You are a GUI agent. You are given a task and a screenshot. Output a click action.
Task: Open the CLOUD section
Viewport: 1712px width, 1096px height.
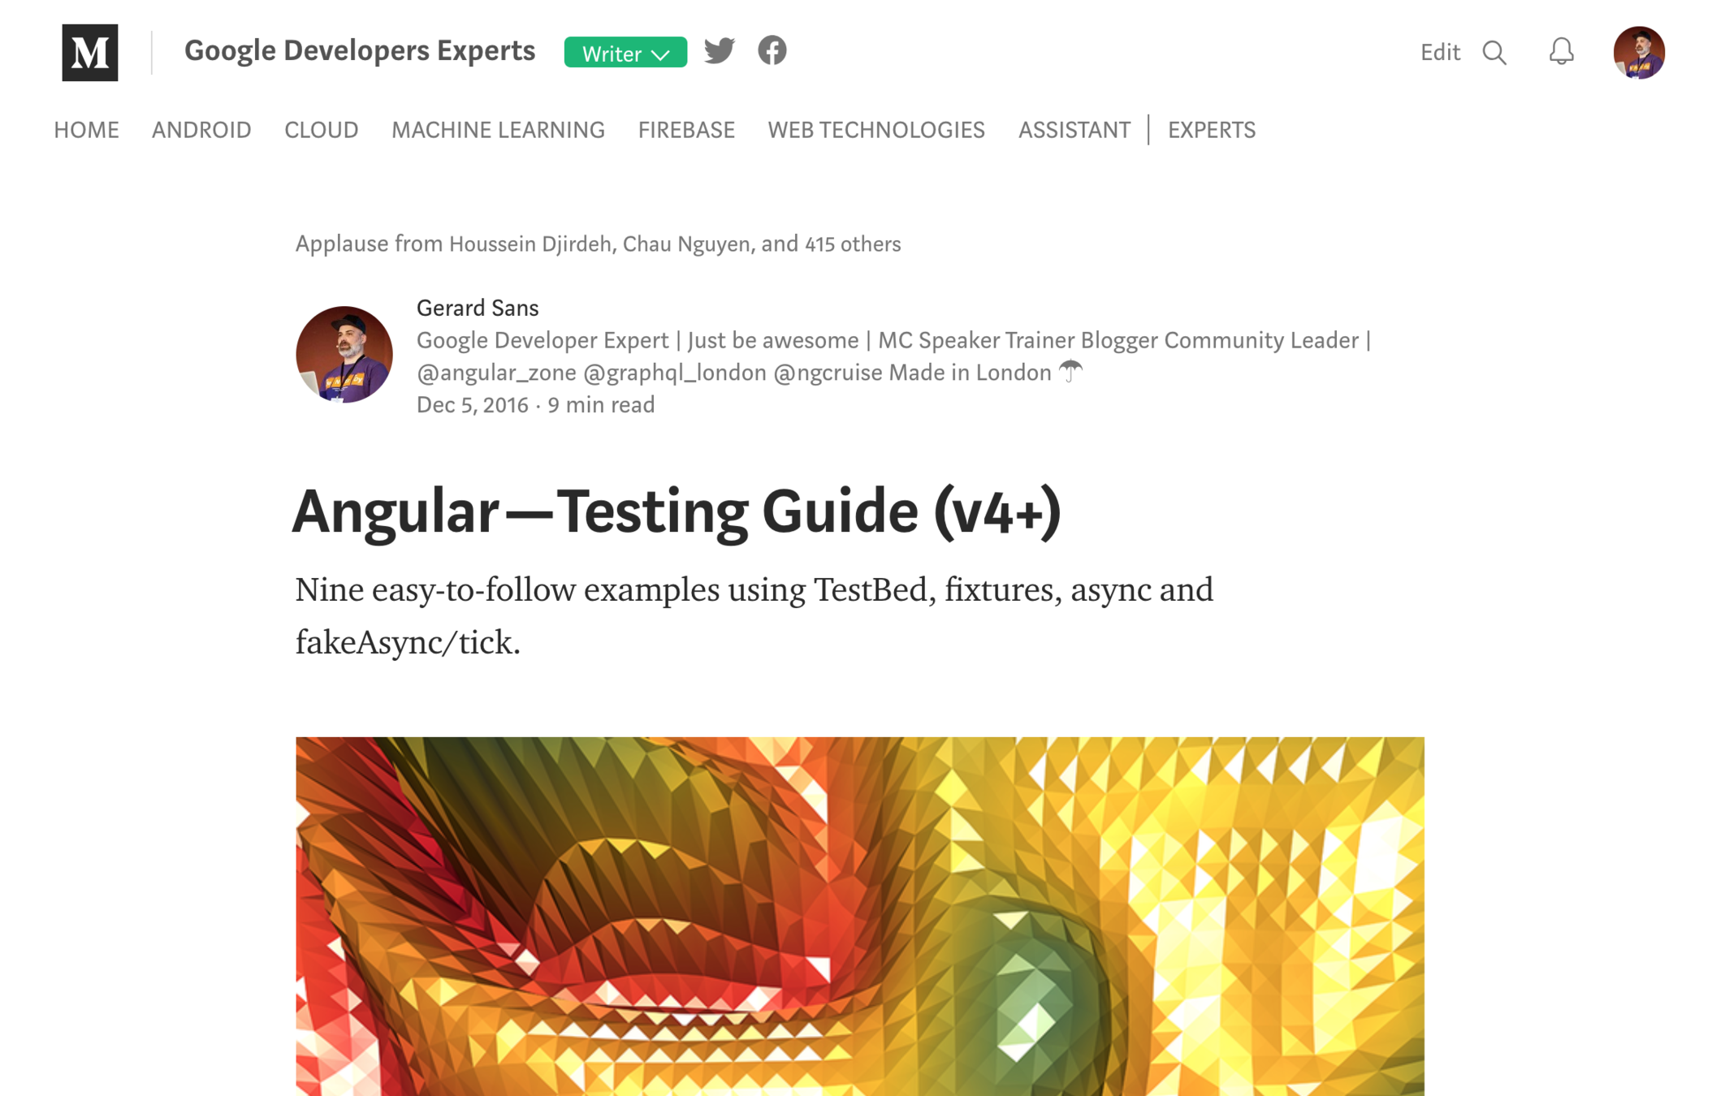(322, 130)
